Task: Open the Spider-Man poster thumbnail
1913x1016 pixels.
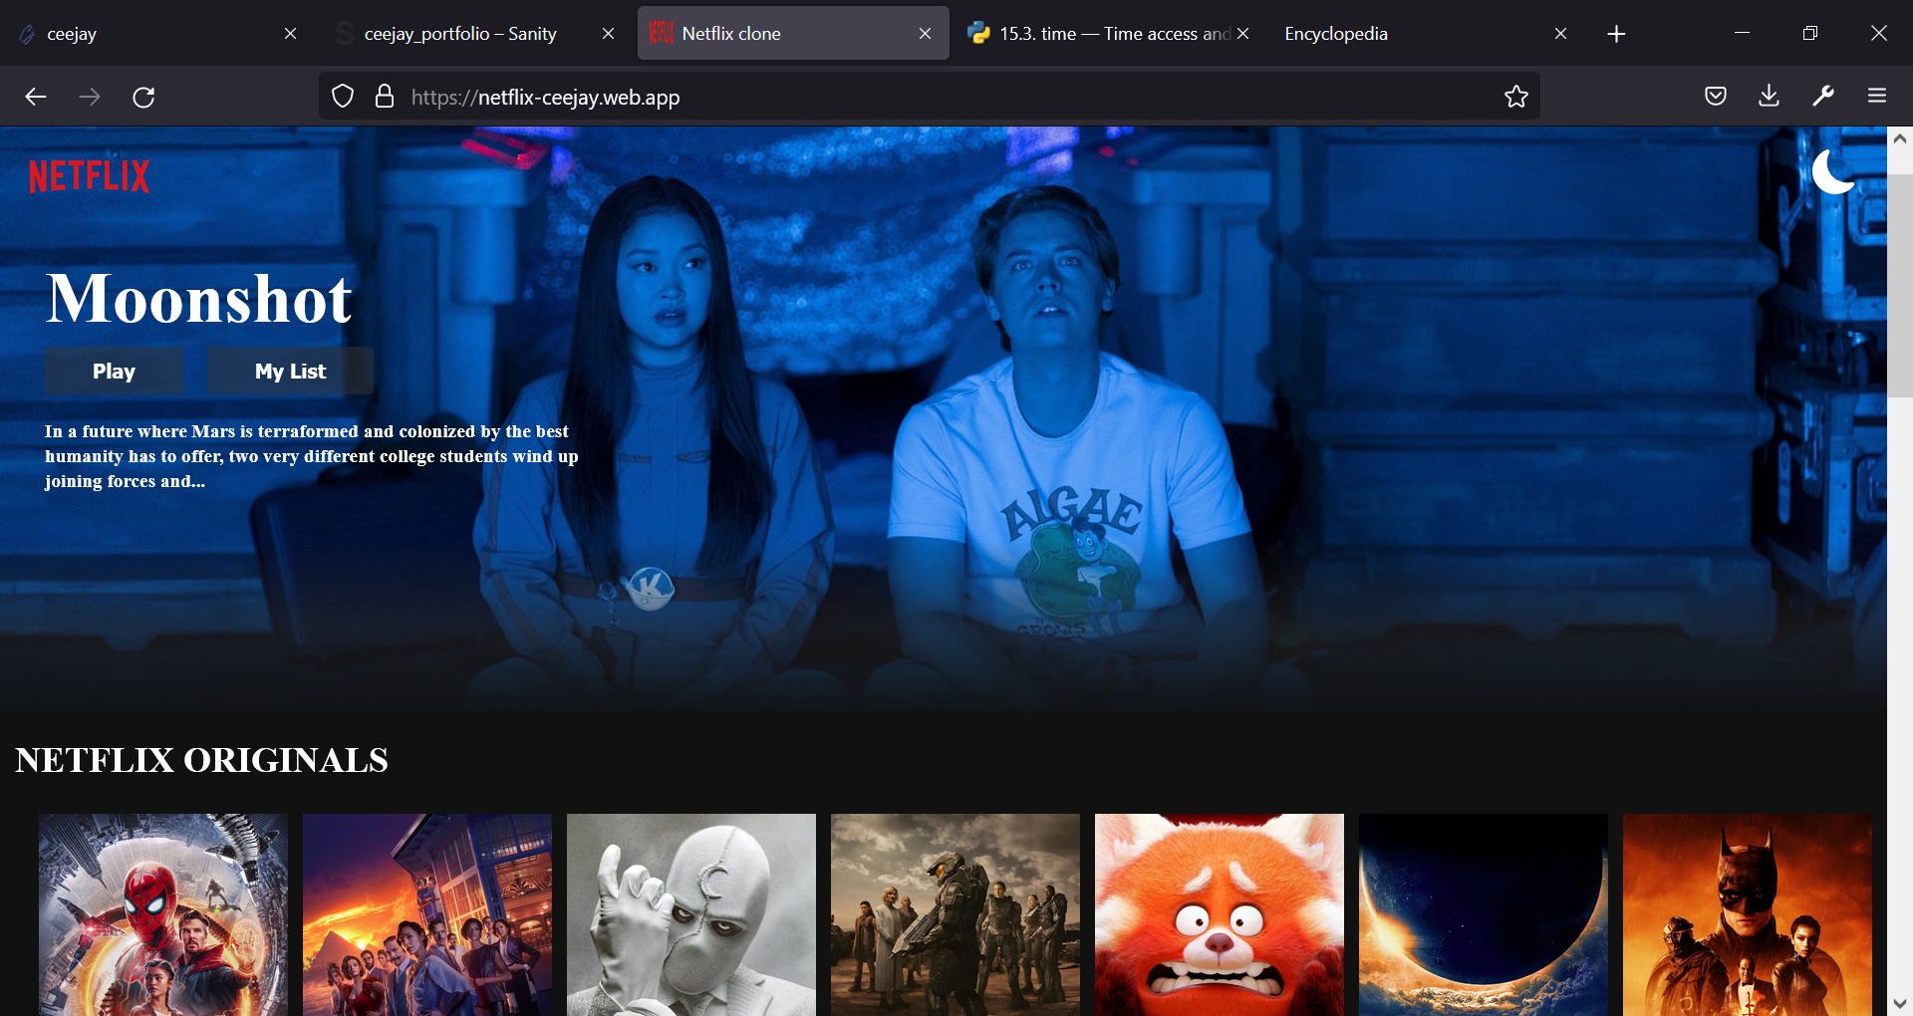Action: pyautogui.click(x=163, y=914)
